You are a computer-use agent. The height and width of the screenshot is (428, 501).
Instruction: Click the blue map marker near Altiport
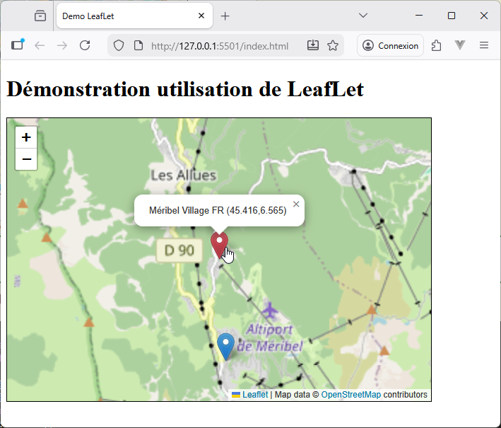click(226, 346)
